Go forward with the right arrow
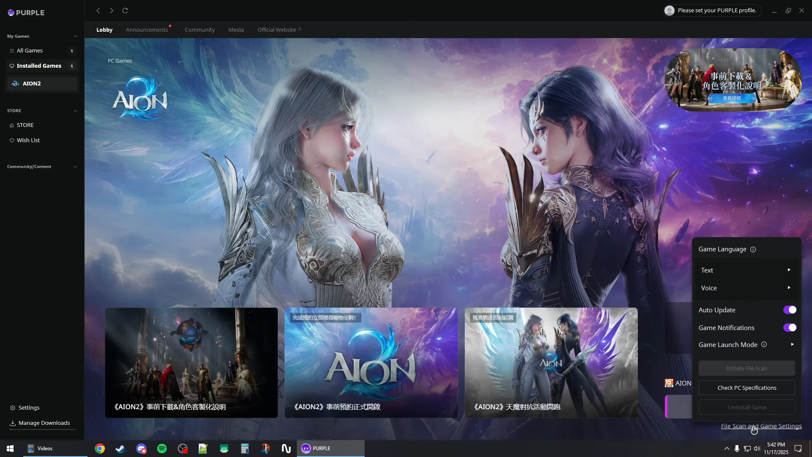Viewport: 812px width, 457px height. [x=112, y=11]
